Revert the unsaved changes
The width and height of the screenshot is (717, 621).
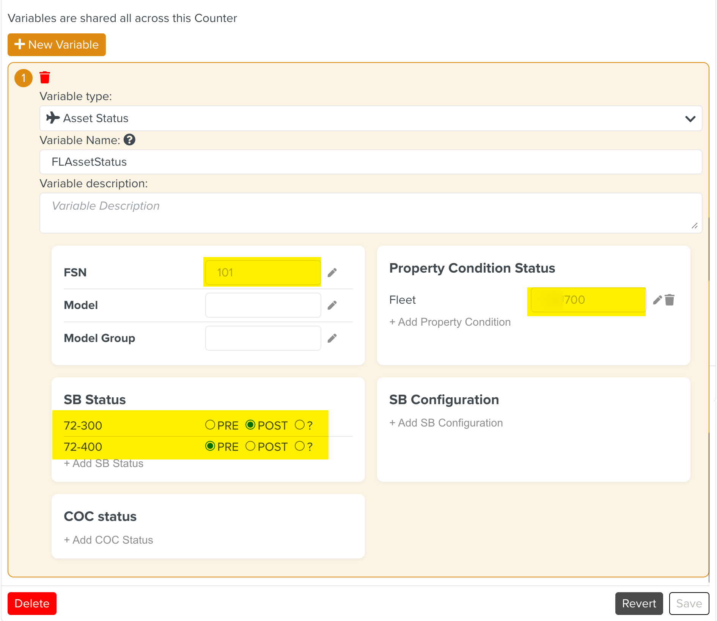639,603
